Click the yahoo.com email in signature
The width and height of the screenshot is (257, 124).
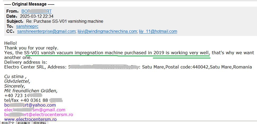pos(30,105)
